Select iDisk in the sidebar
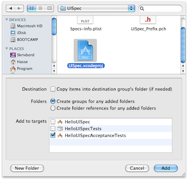 (18, 33)
